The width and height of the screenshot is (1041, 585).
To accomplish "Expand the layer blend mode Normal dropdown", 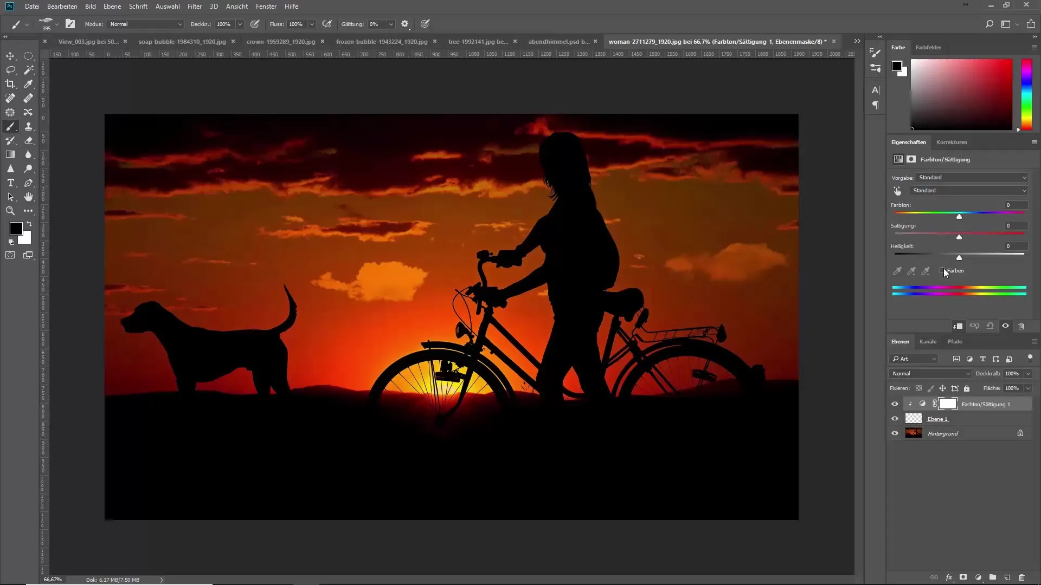I will 930,374.
